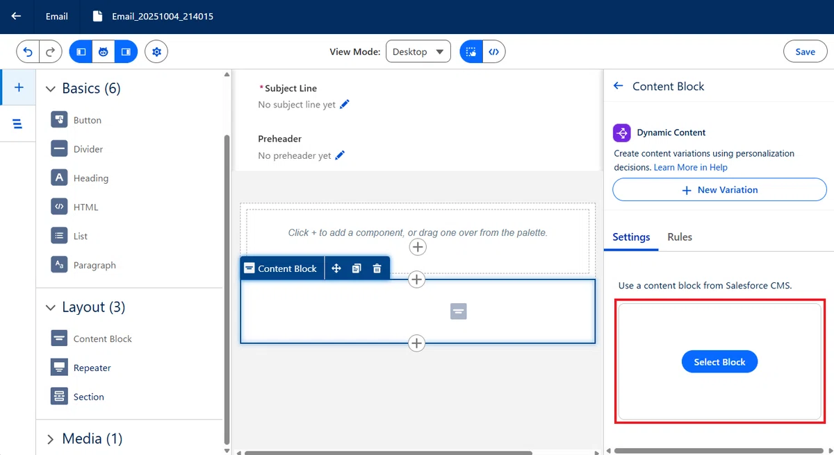This screenshot has height=455, width=834.
Task: Select the Repeater layout component
Action: pos(81,368)
